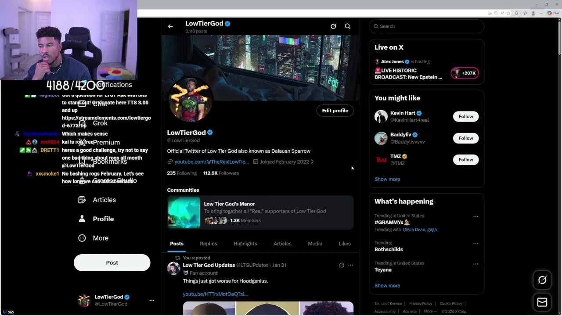Switch to the Posts tab
The width and height of the screenshot is (562, 316).
[x=177, y=244]
